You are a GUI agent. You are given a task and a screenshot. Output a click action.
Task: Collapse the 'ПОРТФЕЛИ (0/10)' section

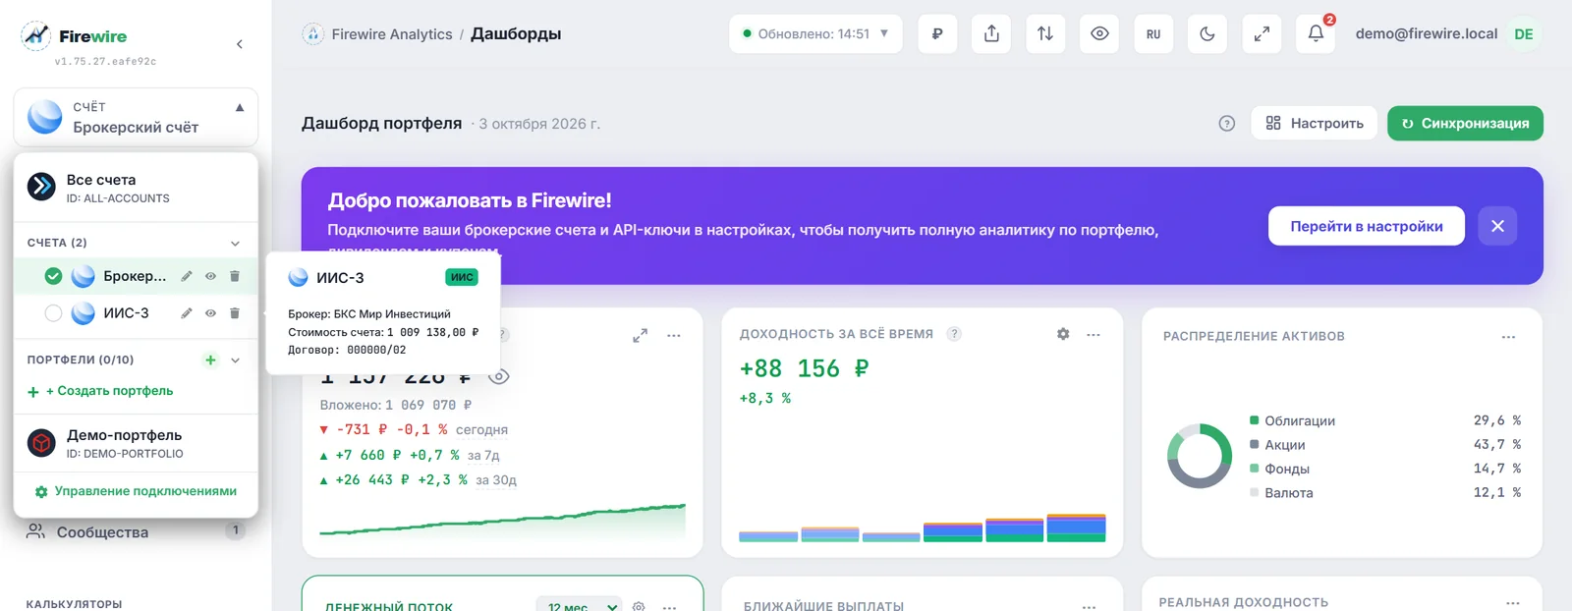coord(235,360)
